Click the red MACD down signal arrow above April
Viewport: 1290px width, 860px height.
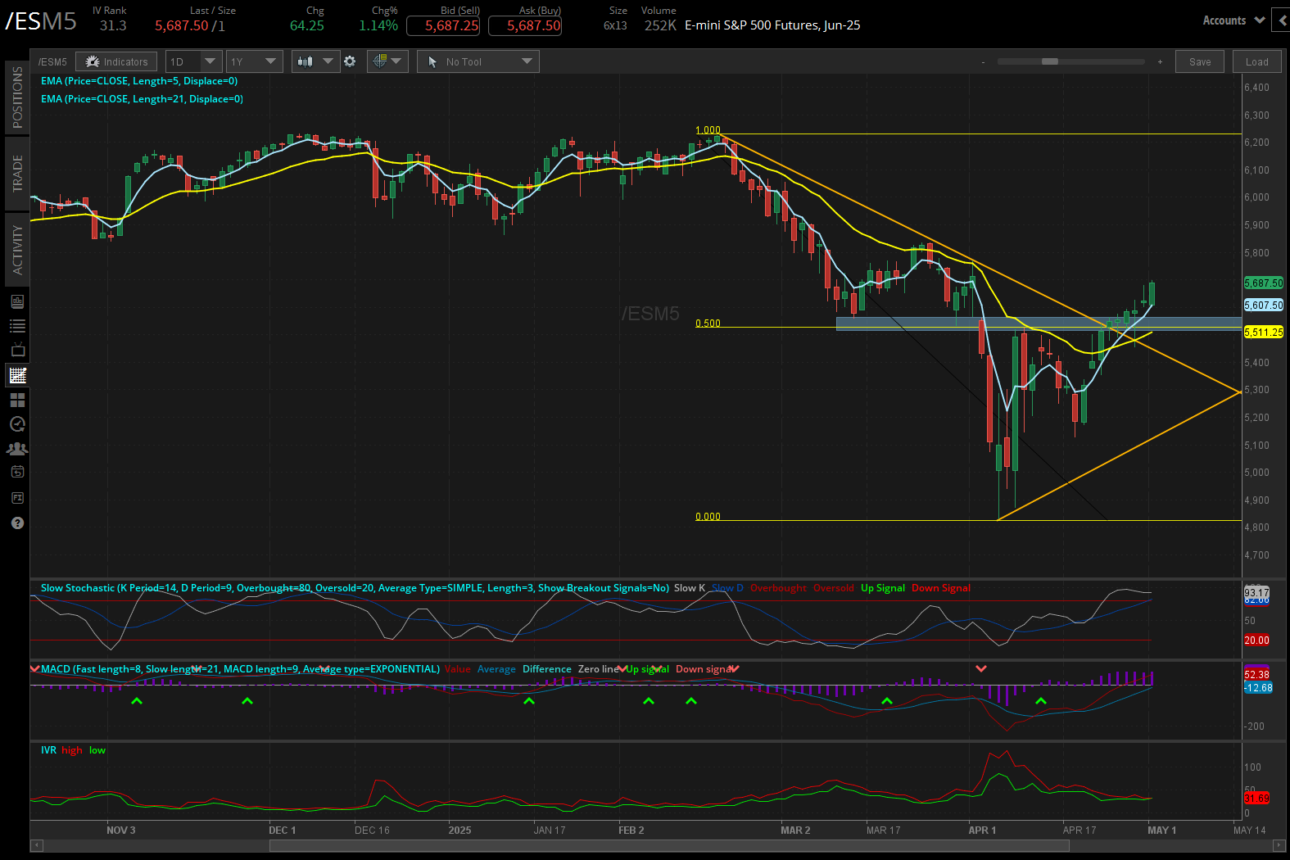[981, 669]
